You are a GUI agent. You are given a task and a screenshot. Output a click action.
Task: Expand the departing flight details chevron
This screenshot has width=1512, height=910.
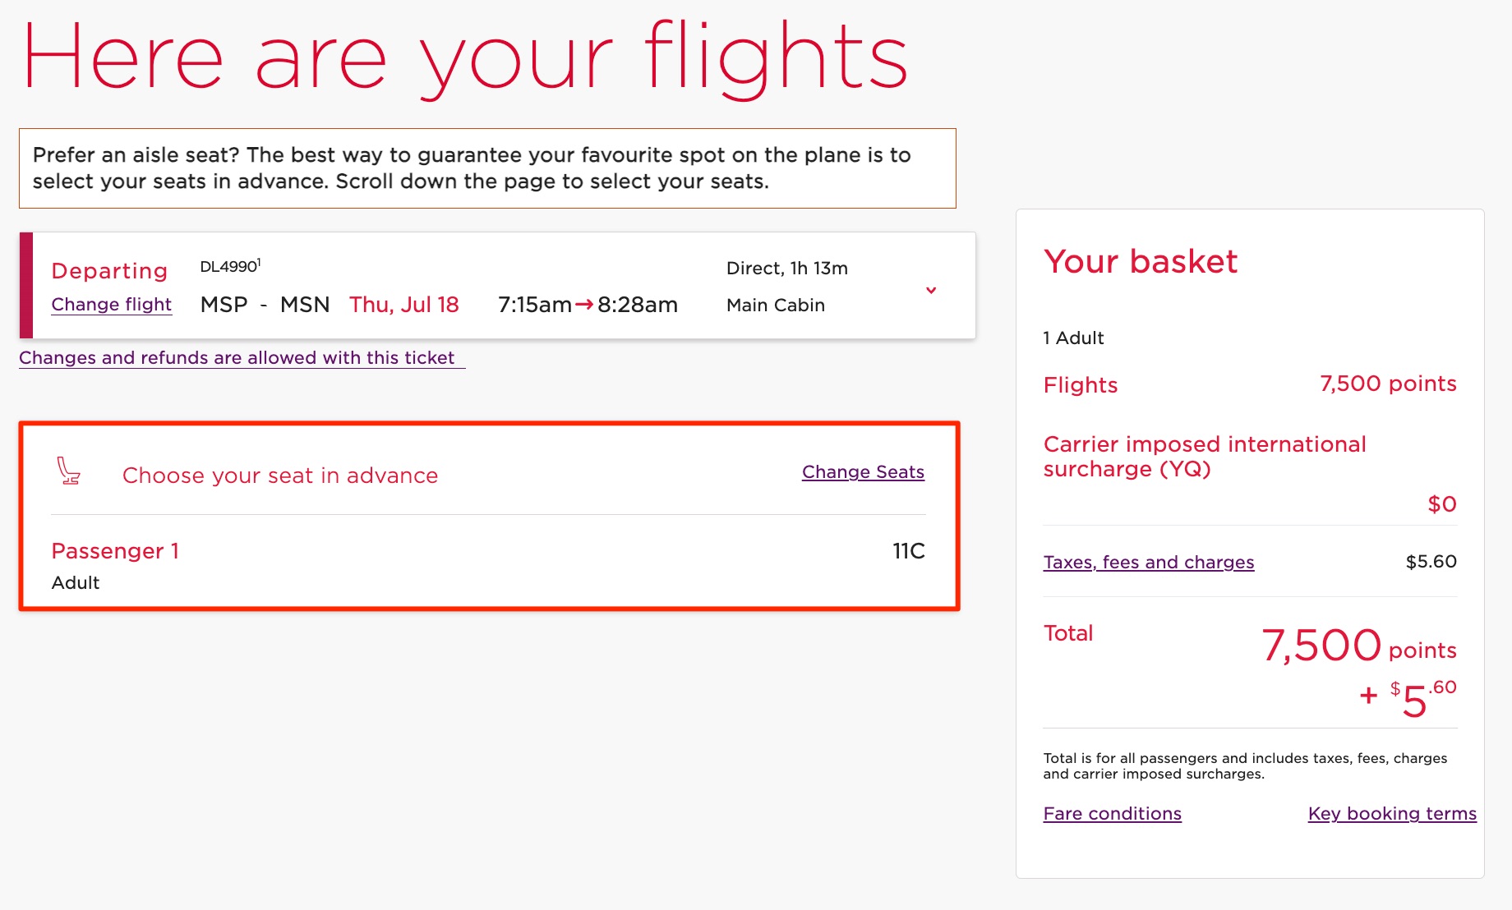tap(930, 290)
